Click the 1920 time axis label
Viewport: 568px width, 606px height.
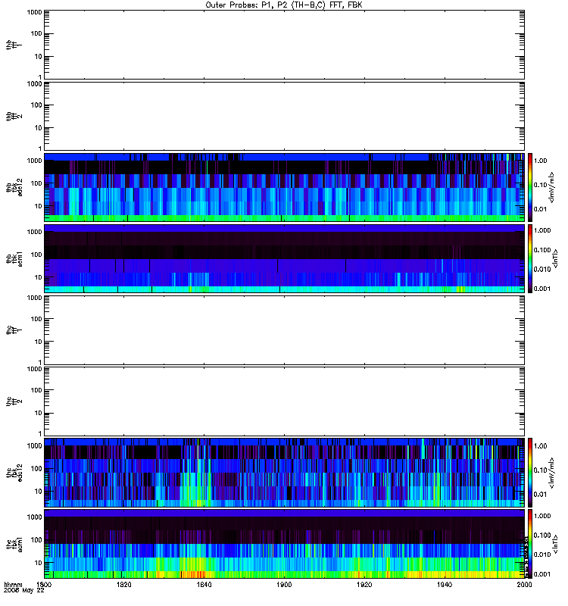[x=364, y=585]
